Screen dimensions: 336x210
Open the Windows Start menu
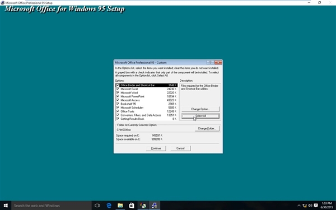[6, 206]
